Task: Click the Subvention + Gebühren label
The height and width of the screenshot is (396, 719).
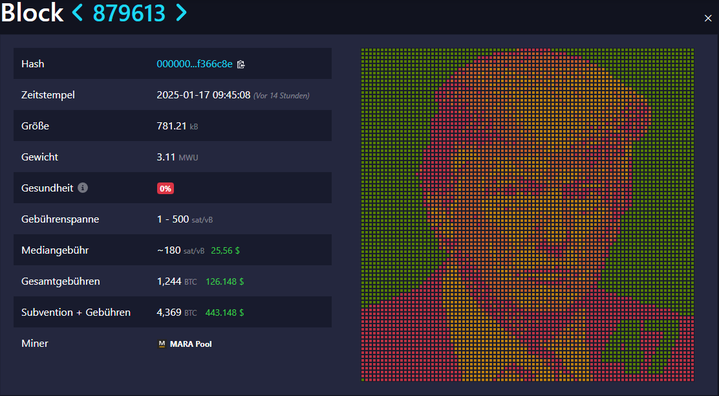Action: click(76, 313)
